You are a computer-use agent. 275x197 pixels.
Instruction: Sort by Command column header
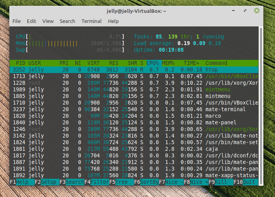tap(216, 63)
